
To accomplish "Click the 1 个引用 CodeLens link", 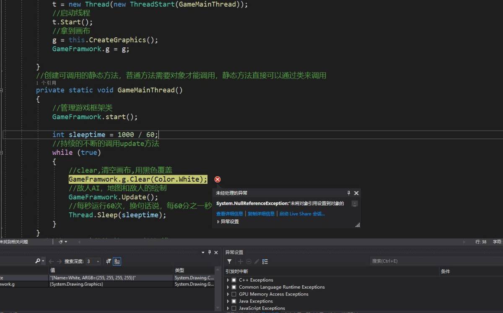I will pos(46,83).
